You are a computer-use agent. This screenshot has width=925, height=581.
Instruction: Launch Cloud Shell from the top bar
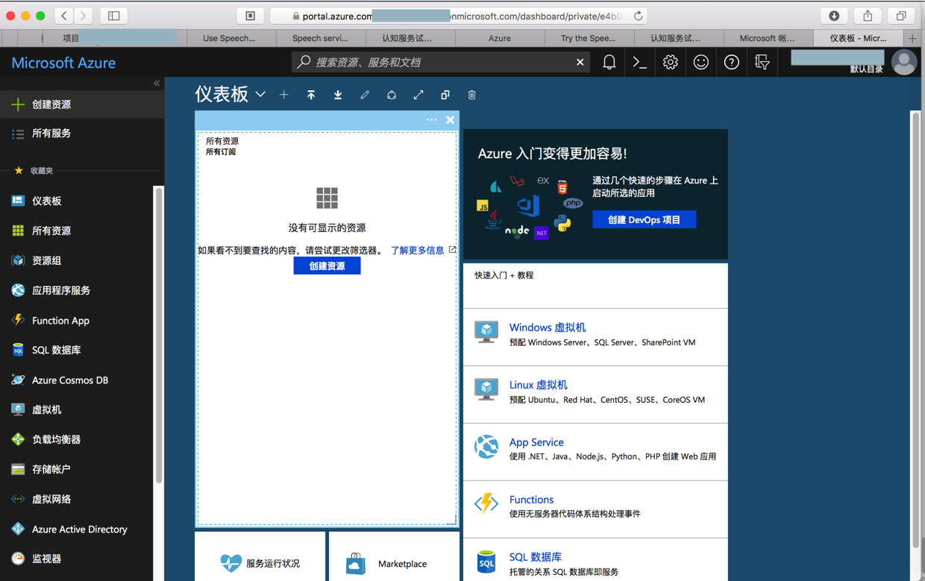(639, 63)
